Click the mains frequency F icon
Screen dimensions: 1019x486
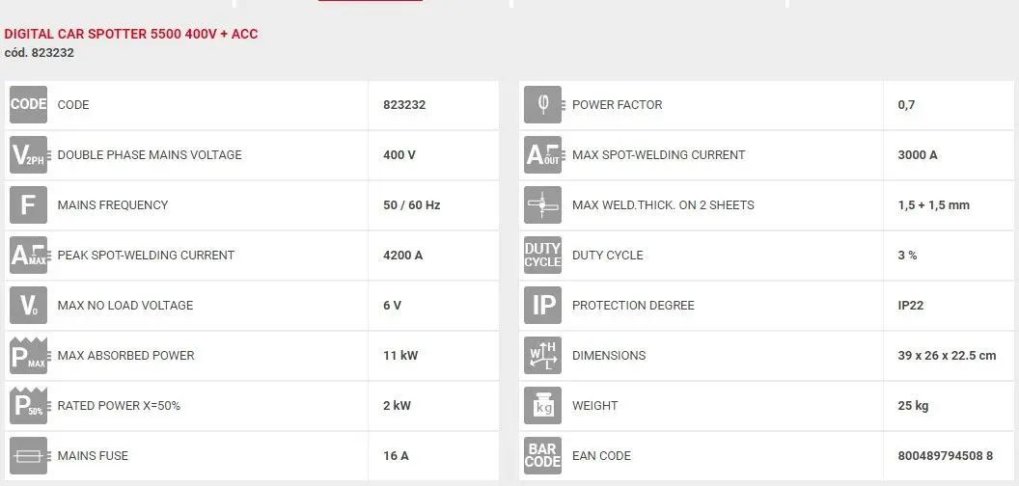tap(29, 204)
